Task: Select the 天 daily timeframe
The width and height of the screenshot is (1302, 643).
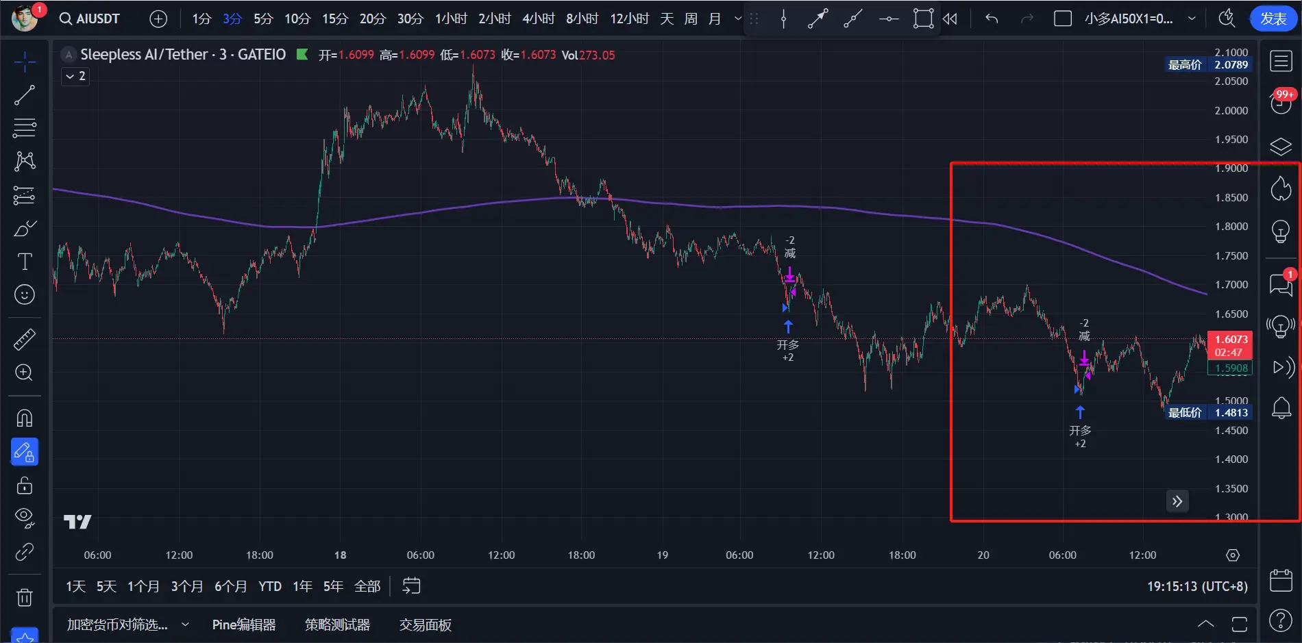Action: point(667,18)
